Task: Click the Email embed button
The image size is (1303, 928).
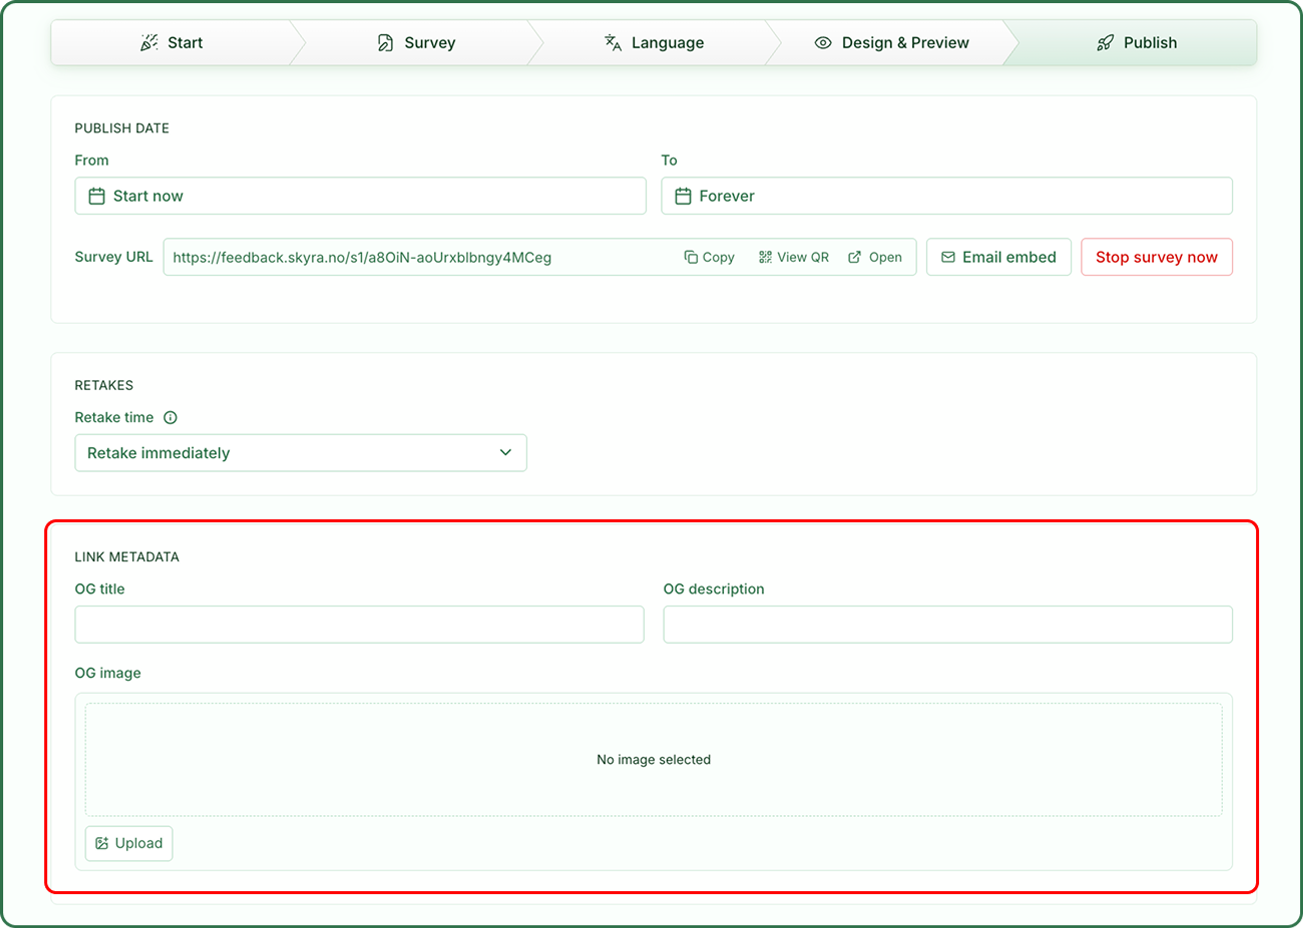Action: click(x=998, y=257)
